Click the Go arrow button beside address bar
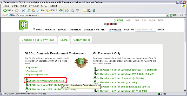The image size is (187, 96). click(171, 15)
